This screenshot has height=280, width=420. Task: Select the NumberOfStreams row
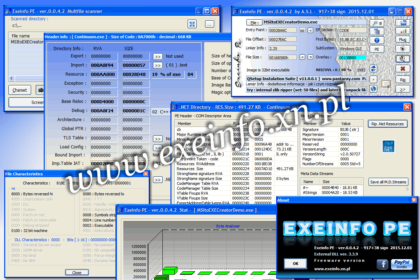point(332,164)
